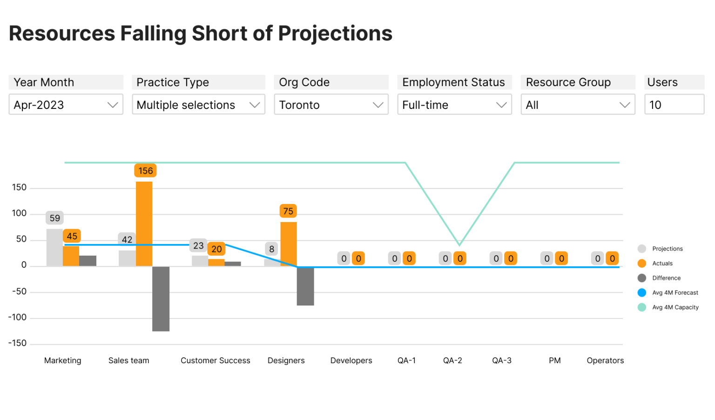Click inside the Users input showing 10
Screen dimensions: 715x420
pyautogui.click(x=674, y=104)
